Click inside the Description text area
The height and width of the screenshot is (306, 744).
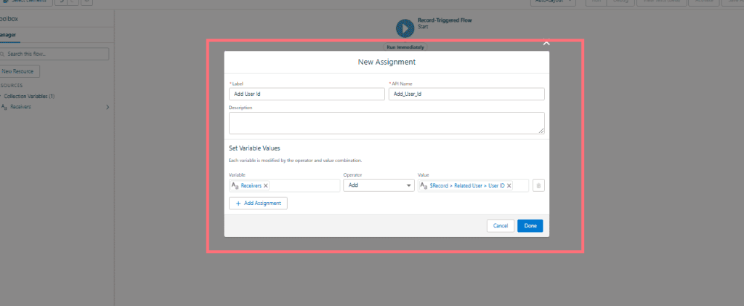(386, 123)
